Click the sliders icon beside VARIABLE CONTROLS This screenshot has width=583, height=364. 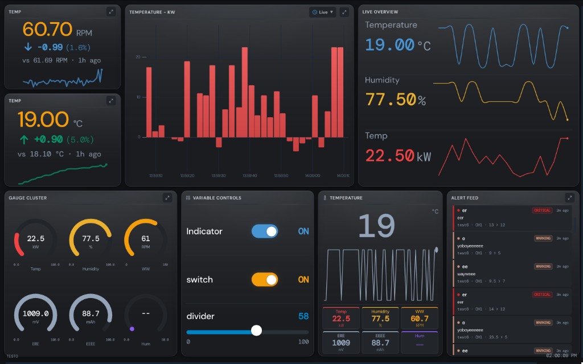188,198
